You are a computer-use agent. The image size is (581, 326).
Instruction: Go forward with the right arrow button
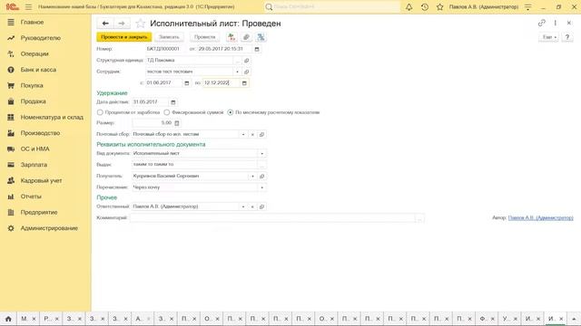pos(122,24)
